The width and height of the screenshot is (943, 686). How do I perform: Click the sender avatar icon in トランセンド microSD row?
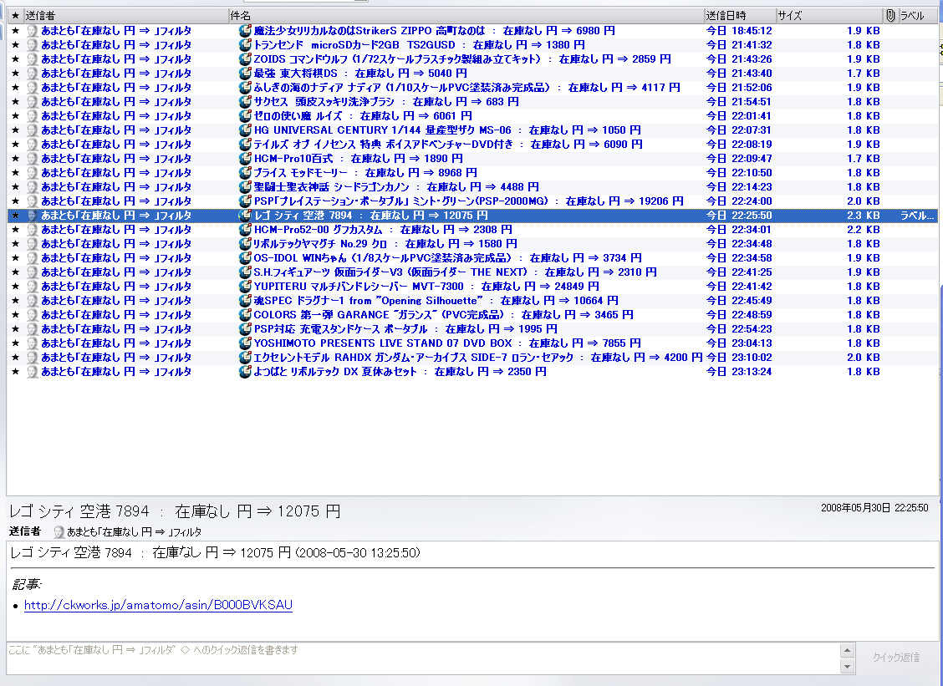33,45
